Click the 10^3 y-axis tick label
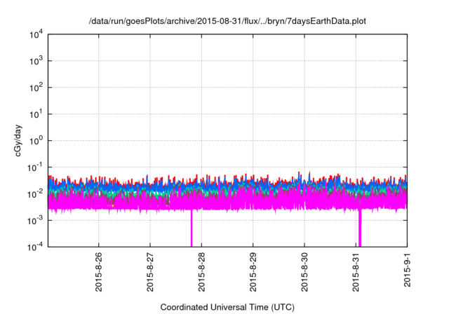Viewport: 449px width, 314px height. 36,61
